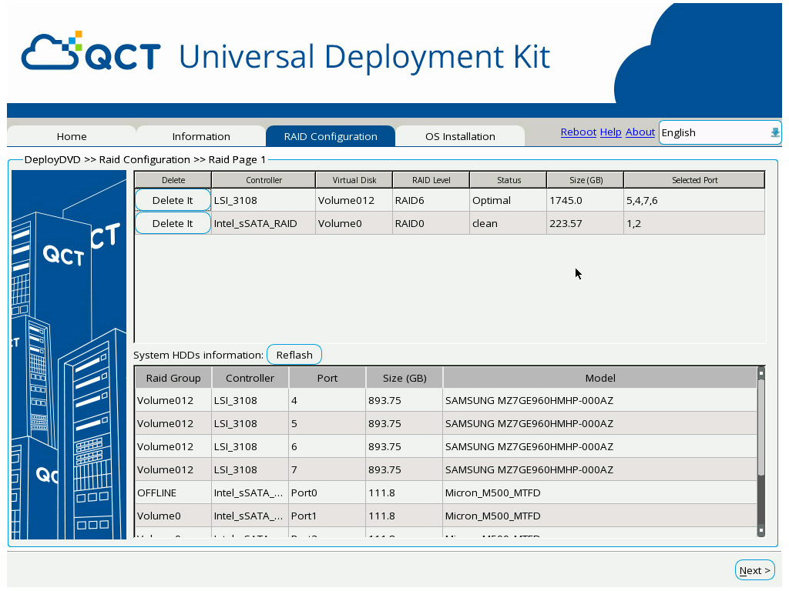Switch to the Home tab
The width and height of the screenshot is (789, 591).
click(x=72, y=136)
